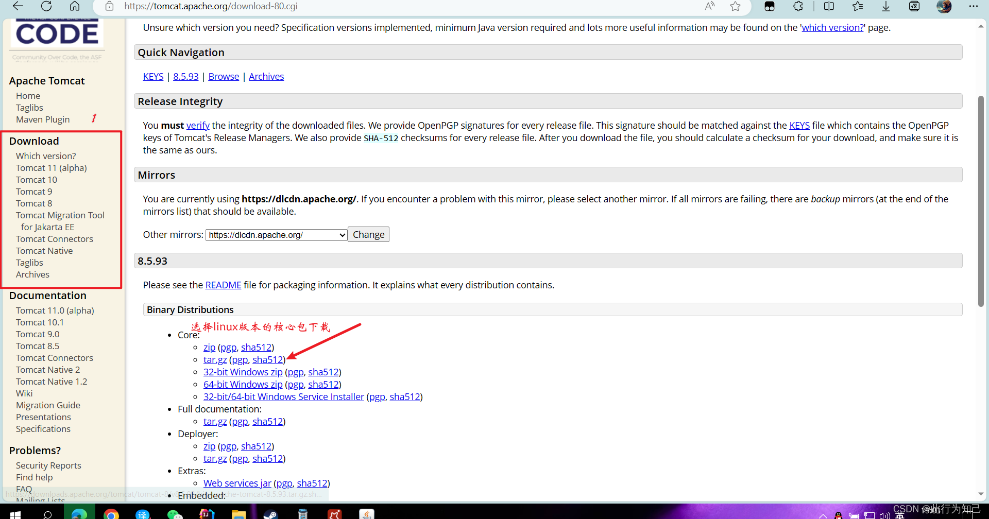Viewport: 989px width, 519px height.
Task: Open the Other mirrors dropdown
Action: (276, 234)
